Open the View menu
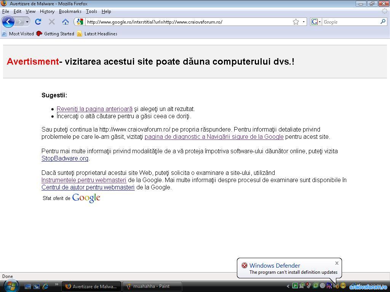 [x=30, y=11]
